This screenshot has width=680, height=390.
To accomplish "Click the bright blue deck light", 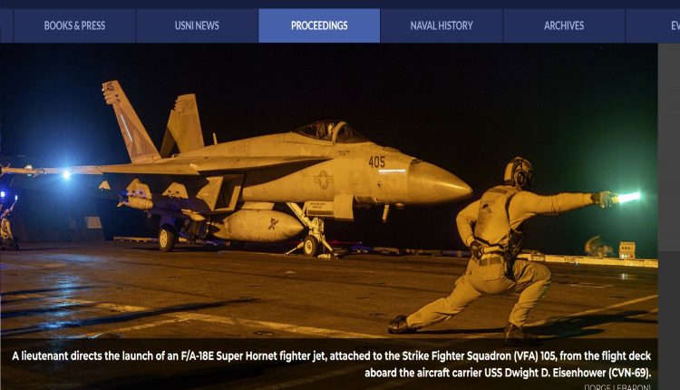I will coord(66,175).
